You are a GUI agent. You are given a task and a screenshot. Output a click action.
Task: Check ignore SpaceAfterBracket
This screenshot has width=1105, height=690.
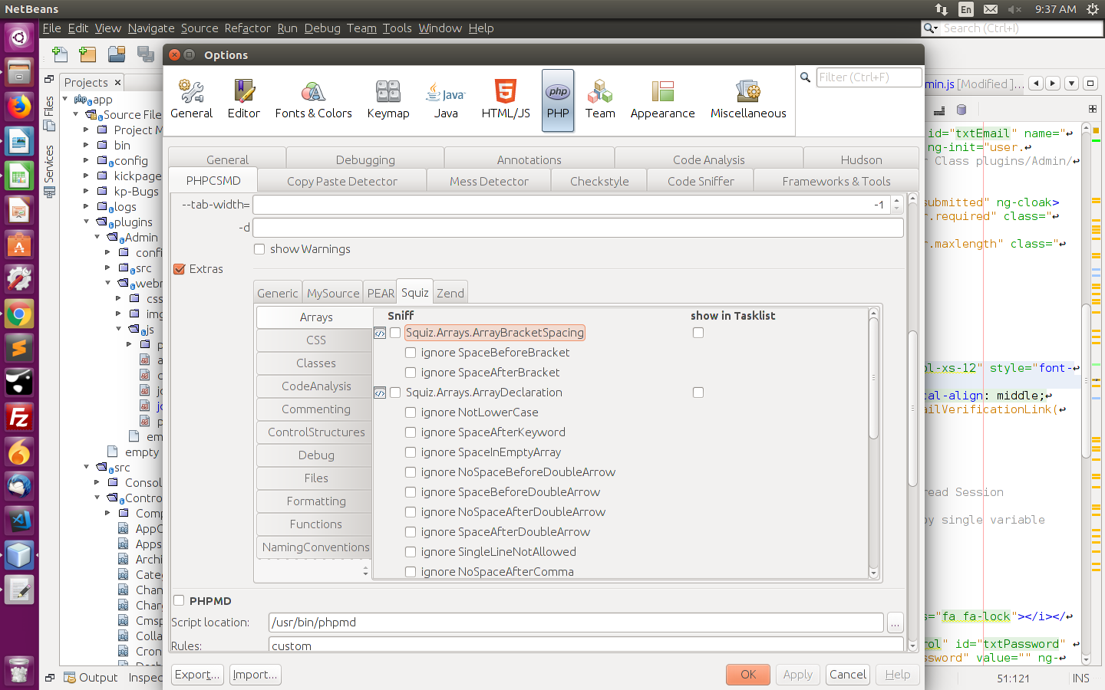click(411, 373)
